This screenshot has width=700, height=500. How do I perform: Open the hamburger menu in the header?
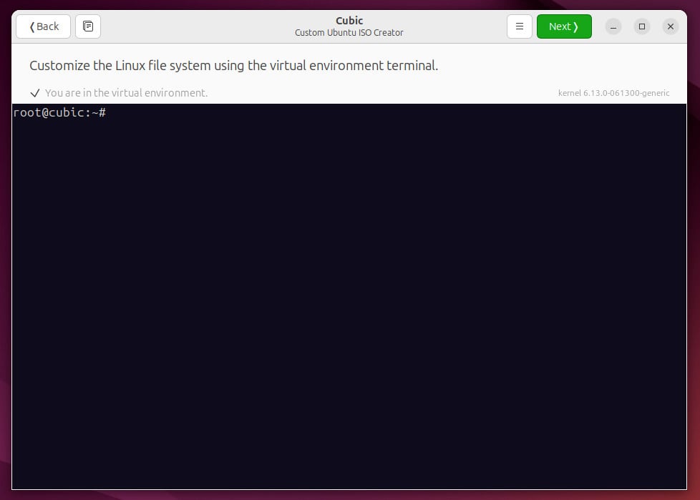coord(519,26)
